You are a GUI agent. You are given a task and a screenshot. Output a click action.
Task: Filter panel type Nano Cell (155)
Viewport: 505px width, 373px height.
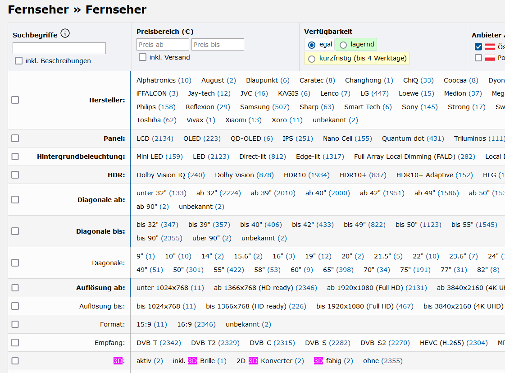click(x=347, y=138)
